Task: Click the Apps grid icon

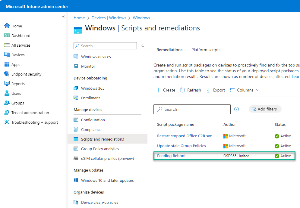Action: [7, 64]
